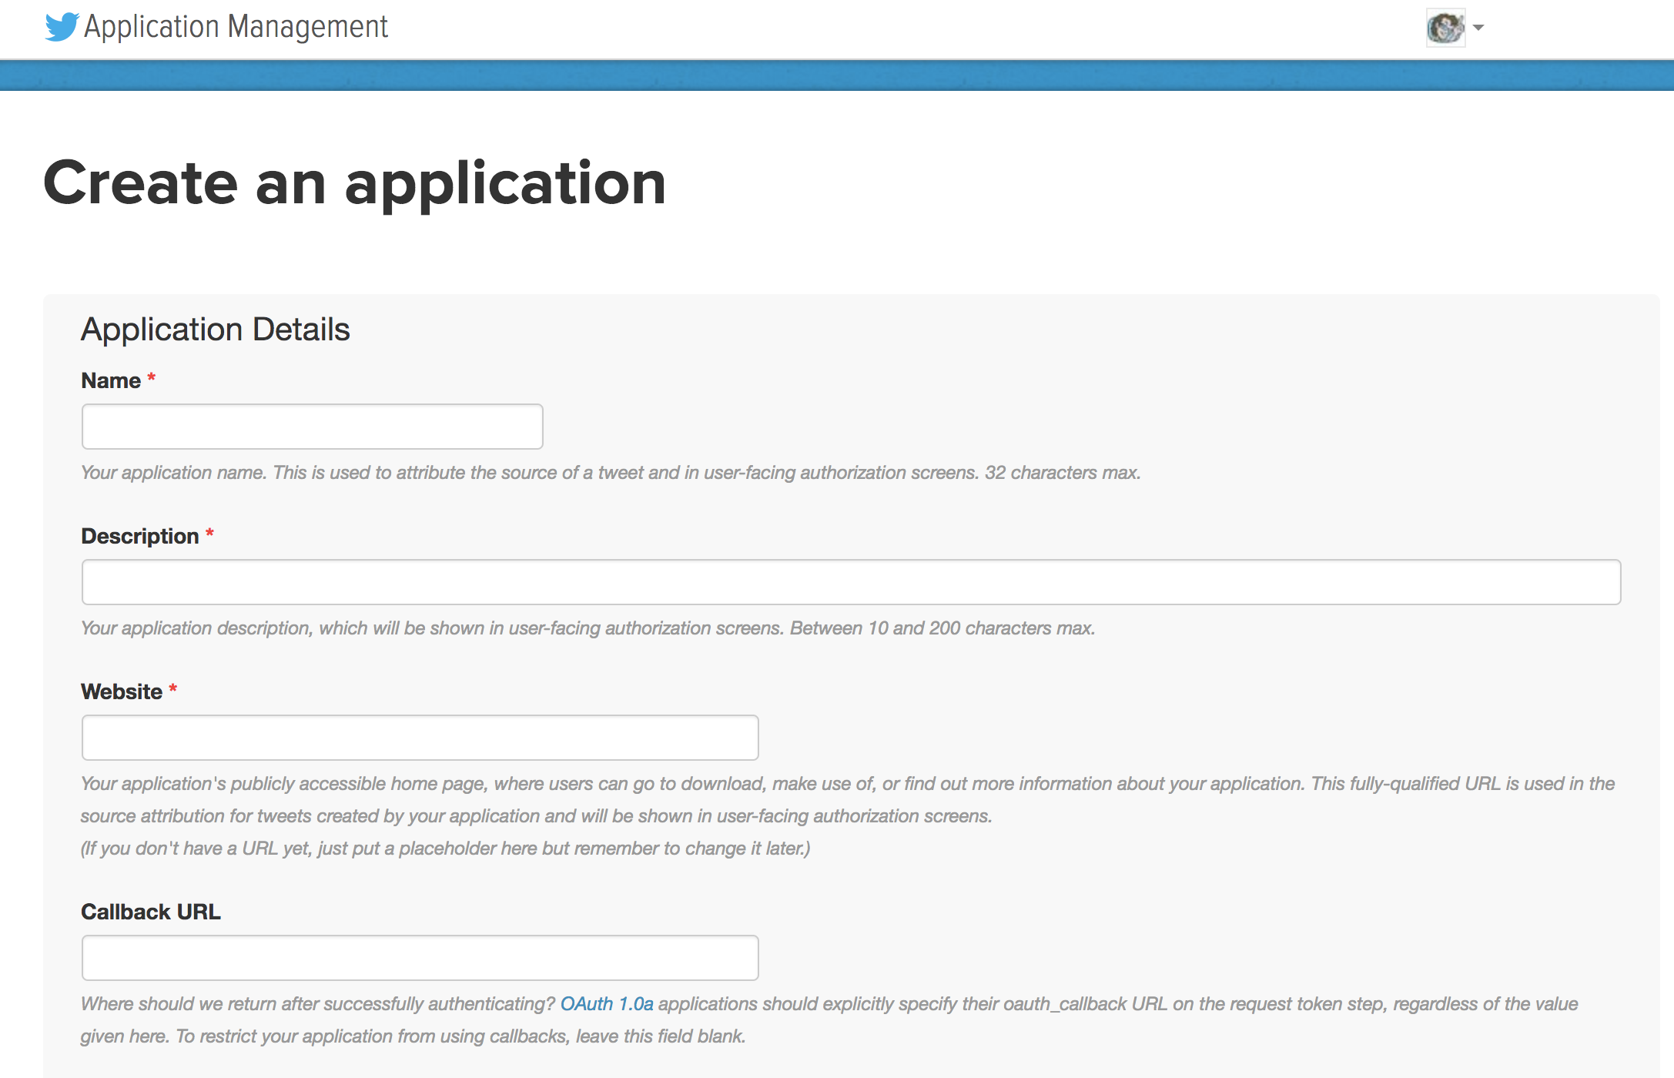This screenshot has width=1674, height=1078.
Task: Focus the Website input field
Action: (x=420, y=738)
